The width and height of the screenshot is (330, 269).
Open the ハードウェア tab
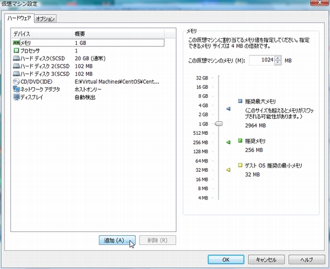pyautogui.click(x=19, y=18)
